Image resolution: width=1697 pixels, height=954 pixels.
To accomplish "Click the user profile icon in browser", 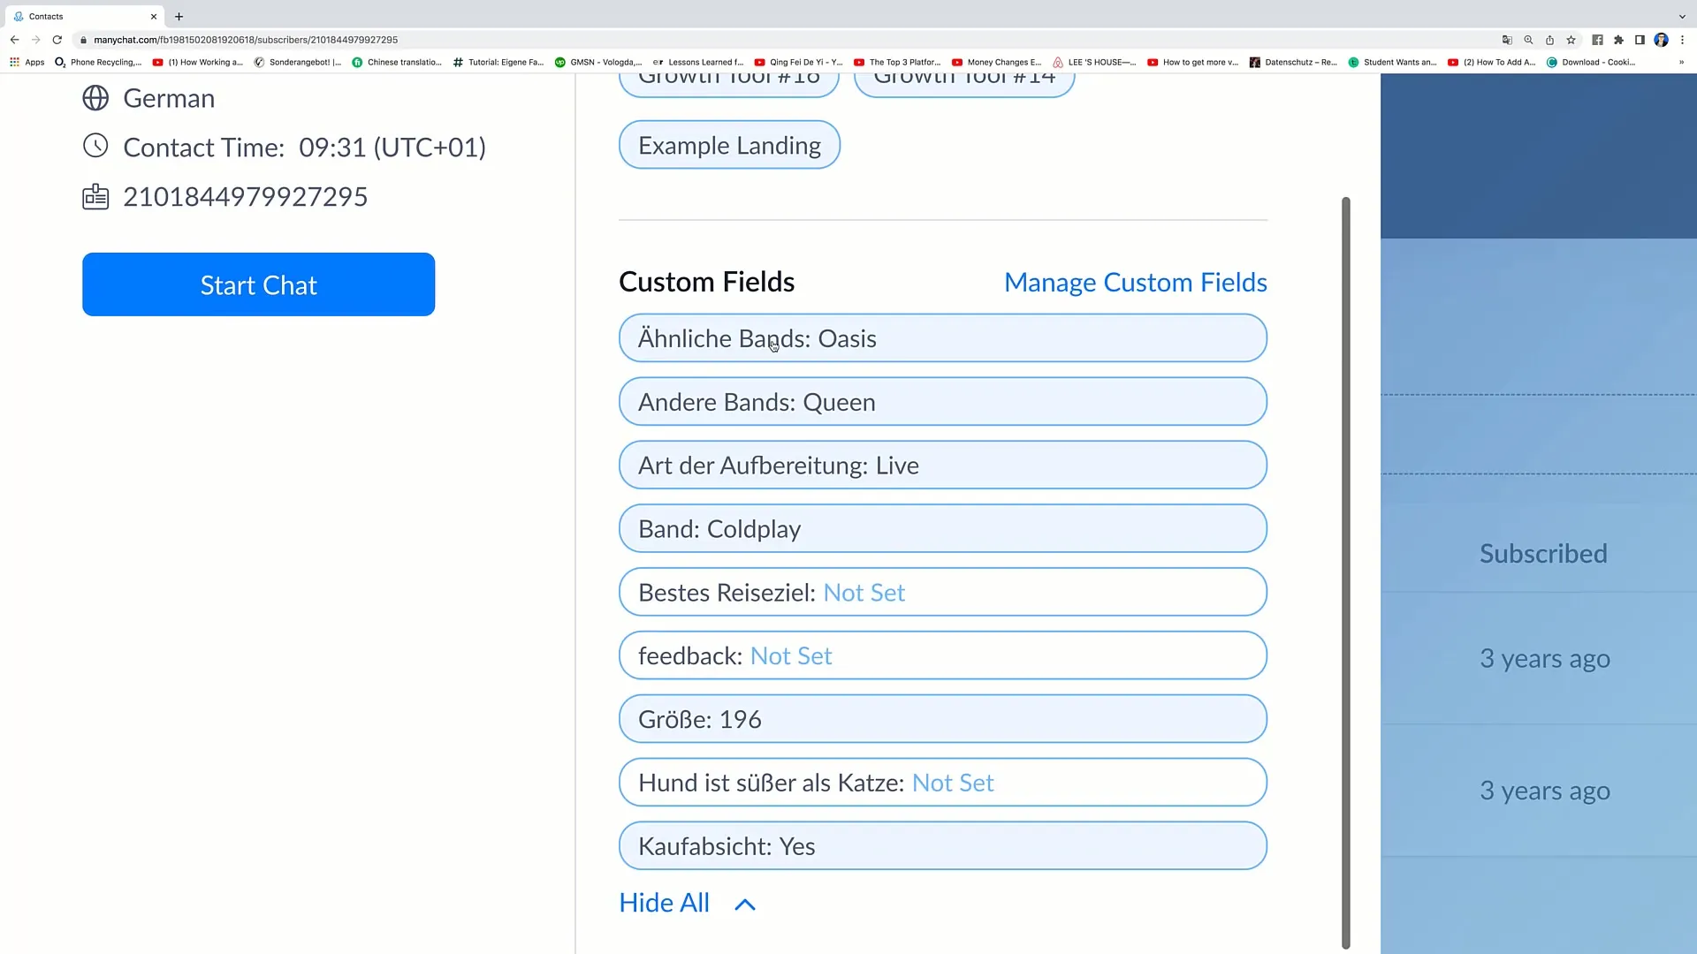I will tap(1663, 40).
